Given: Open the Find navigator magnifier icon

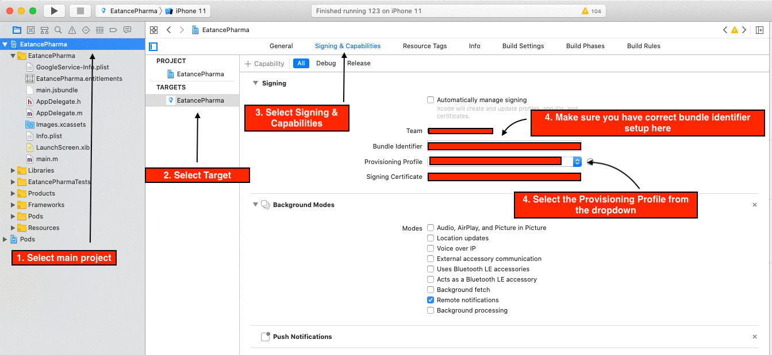Looking at the screenshot, I should (x=58, y=30).
